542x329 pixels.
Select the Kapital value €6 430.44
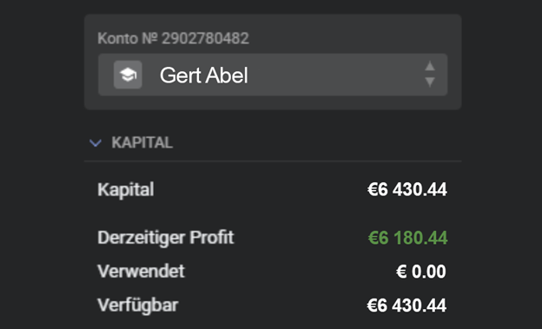tap(406, 189)
